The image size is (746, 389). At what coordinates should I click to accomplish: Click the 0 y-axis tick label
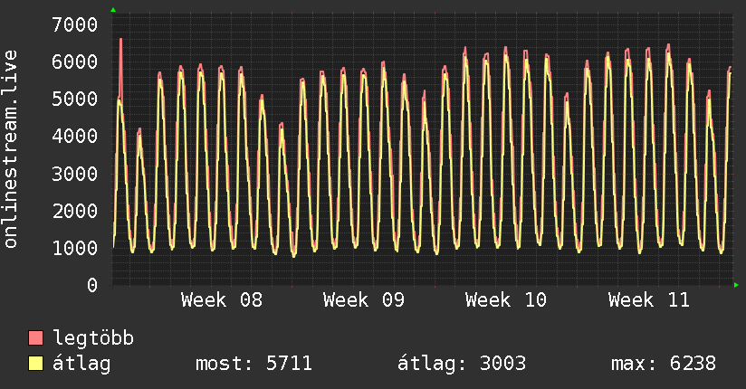[x=91, y=285]
